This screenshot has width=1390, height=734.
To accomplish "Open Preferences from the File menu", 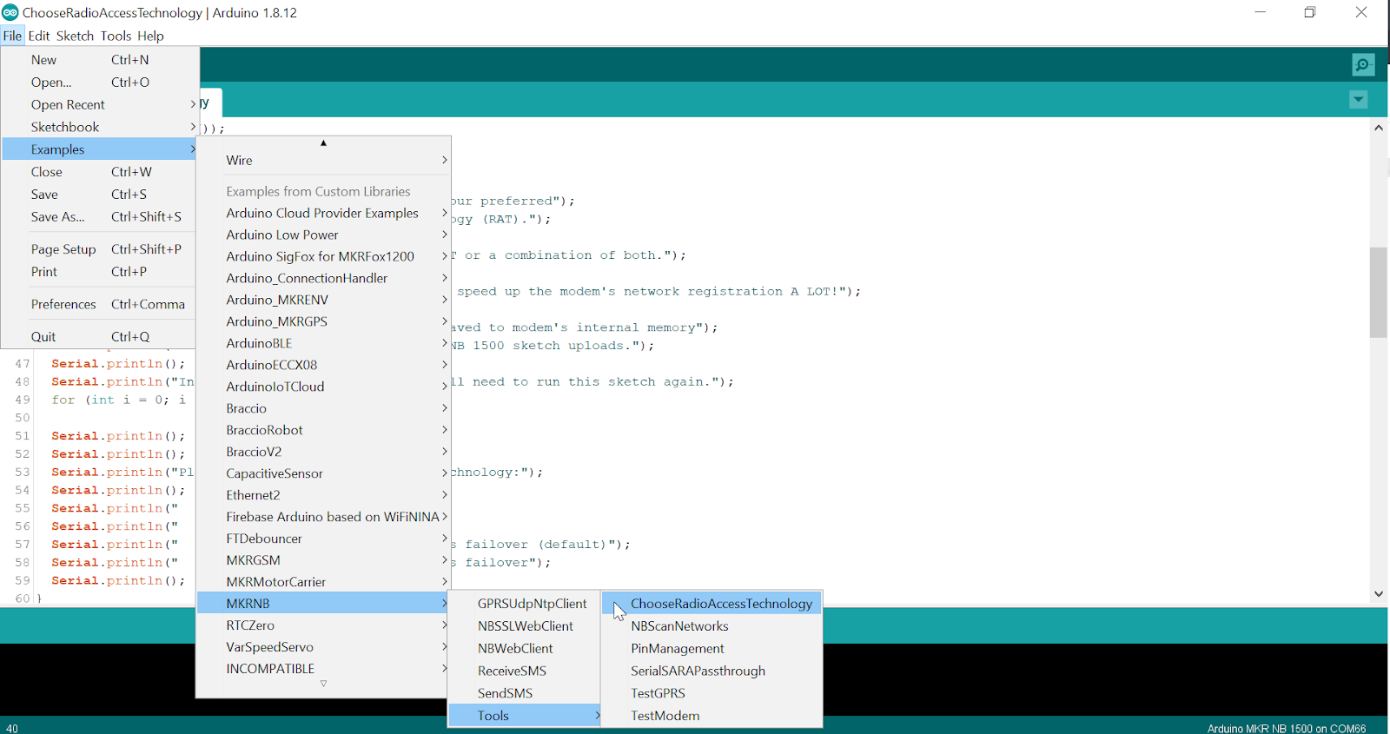I will [x=100, y=304].
